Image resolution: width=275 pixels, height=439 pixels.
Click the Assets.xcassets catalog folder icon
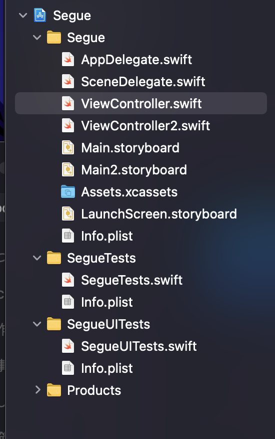point(68,192)
